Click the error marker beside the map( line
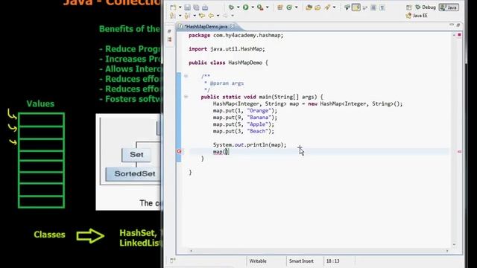477x268 pixels. point(179,151)
